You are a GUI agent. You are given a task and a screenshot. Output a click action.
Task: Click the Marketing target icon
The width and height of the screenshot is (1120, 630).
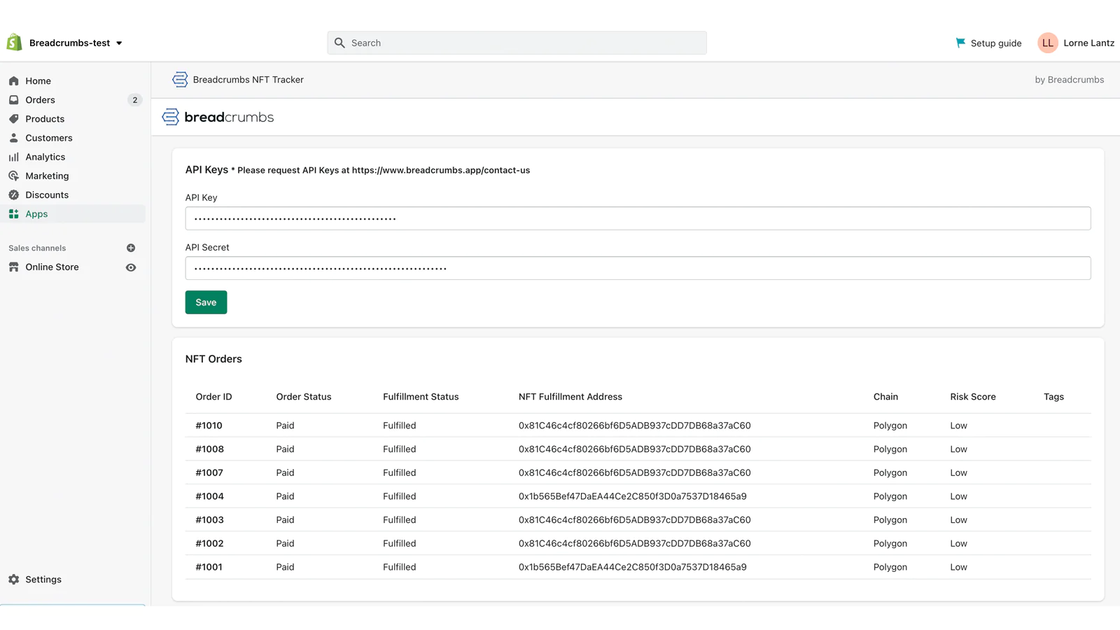[x=13, y=176]
